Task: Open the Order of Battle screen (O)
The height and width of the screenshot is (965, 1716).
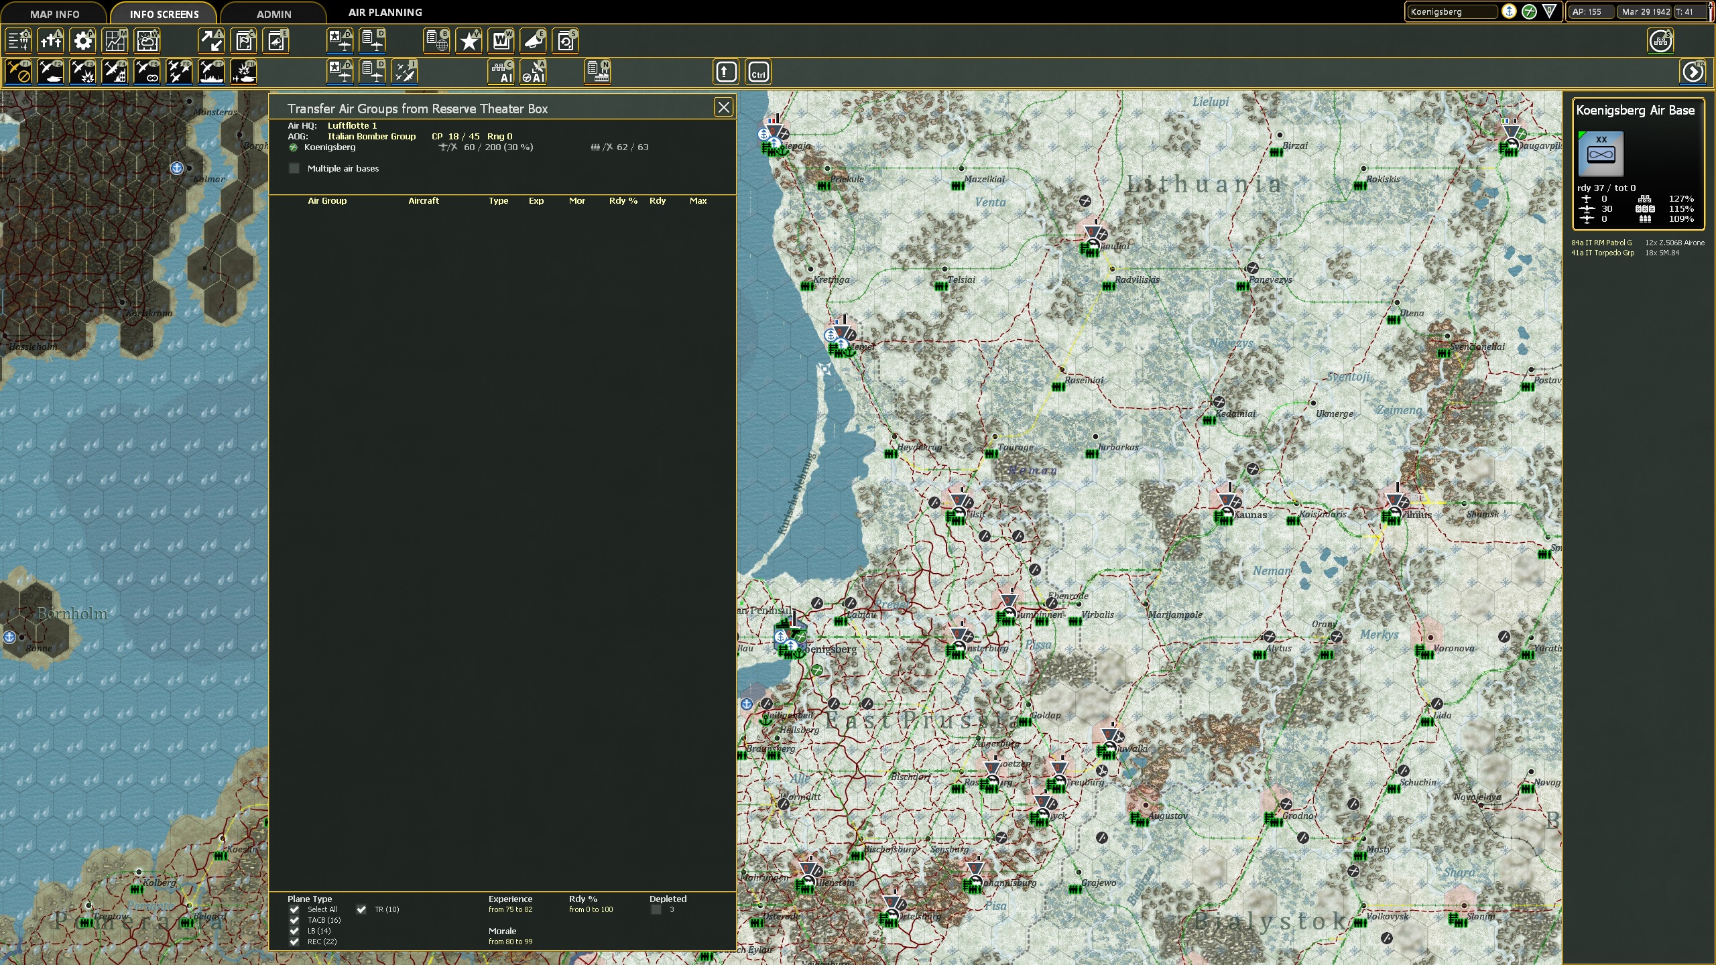Action: pos(19,41)
